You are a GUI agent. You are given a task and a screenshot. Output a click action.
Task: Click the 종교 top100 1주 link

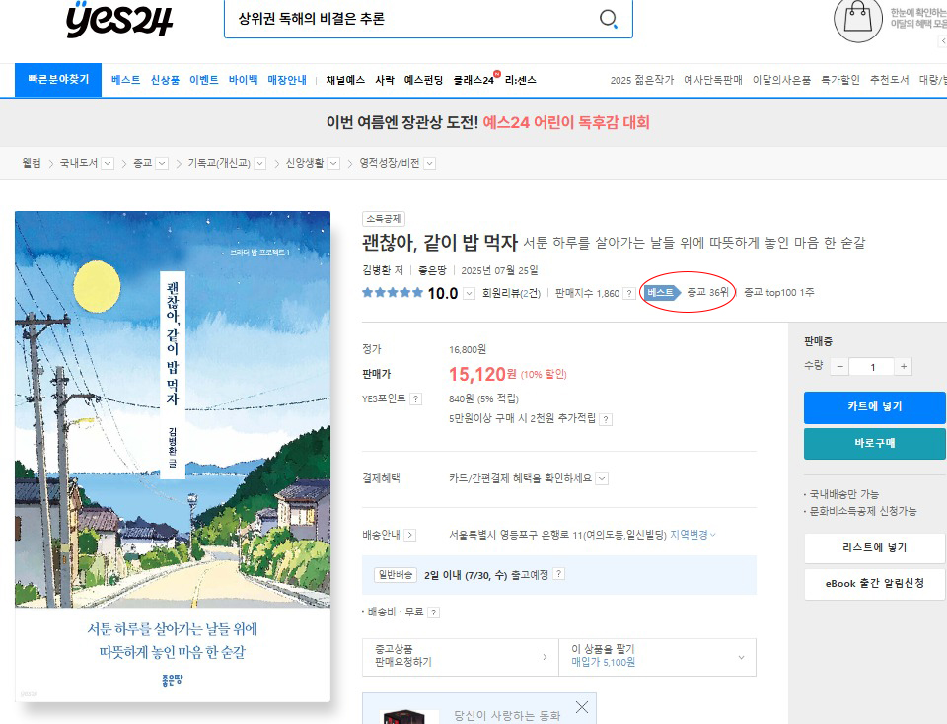click(778, 292)
